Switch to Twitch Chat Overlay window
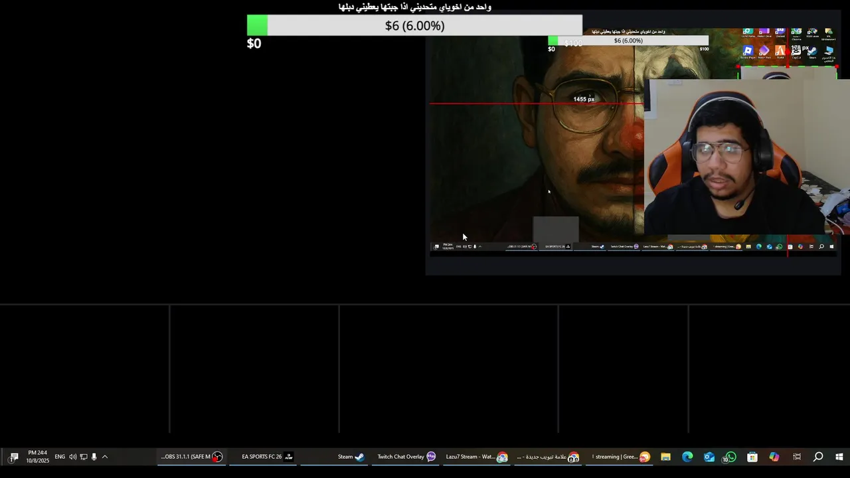Viewport: 850px width, 478px height. [x=406, y=457]
